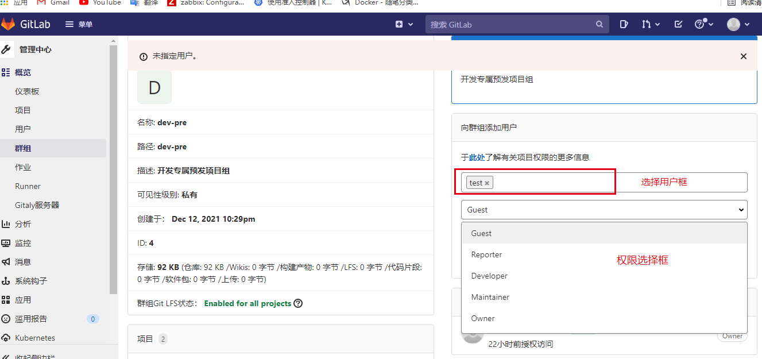Viewport: 762px width, 359px height.
Task: Open the 此处 permissions link
Action: (x=477, y=157)
